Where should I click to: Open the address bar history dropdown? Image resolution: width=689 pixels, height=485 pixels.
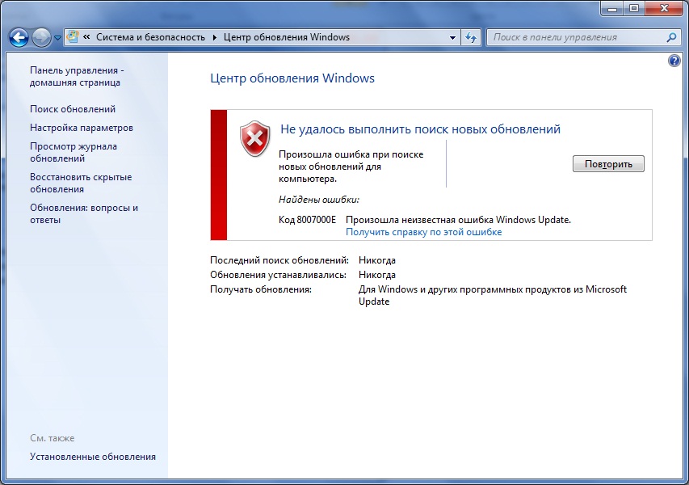[x=452, y=38]
